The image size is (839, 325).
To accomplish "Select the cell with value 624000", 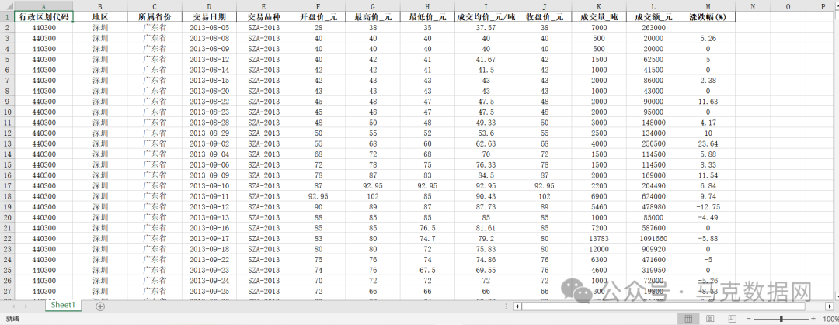I will [x=653, y=197].
